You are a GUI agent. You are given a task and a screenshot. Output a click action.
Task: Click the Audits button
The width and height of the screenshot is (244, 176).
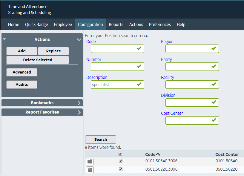click(22, 85)
